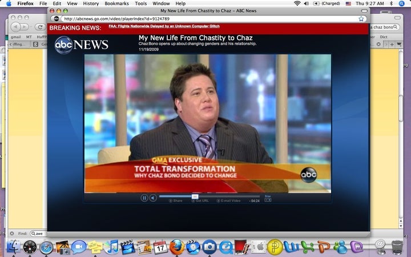Screen dimensions: 411x257
Task: Click the video progress slider handle
Action: [195, 196]
